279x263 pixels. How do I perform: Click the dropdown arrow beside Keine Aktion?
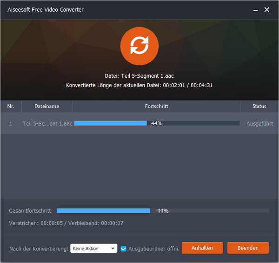tap(113, 249)
